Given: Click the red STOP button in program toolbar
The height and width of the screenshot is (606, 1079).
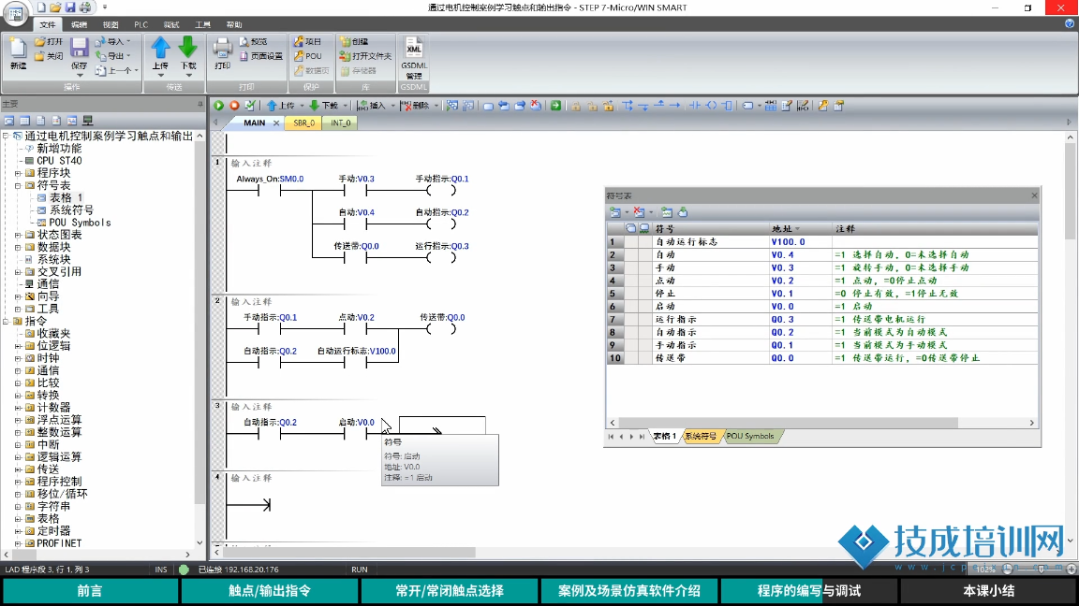Looking at the screenshot, I should coord(234,106).
